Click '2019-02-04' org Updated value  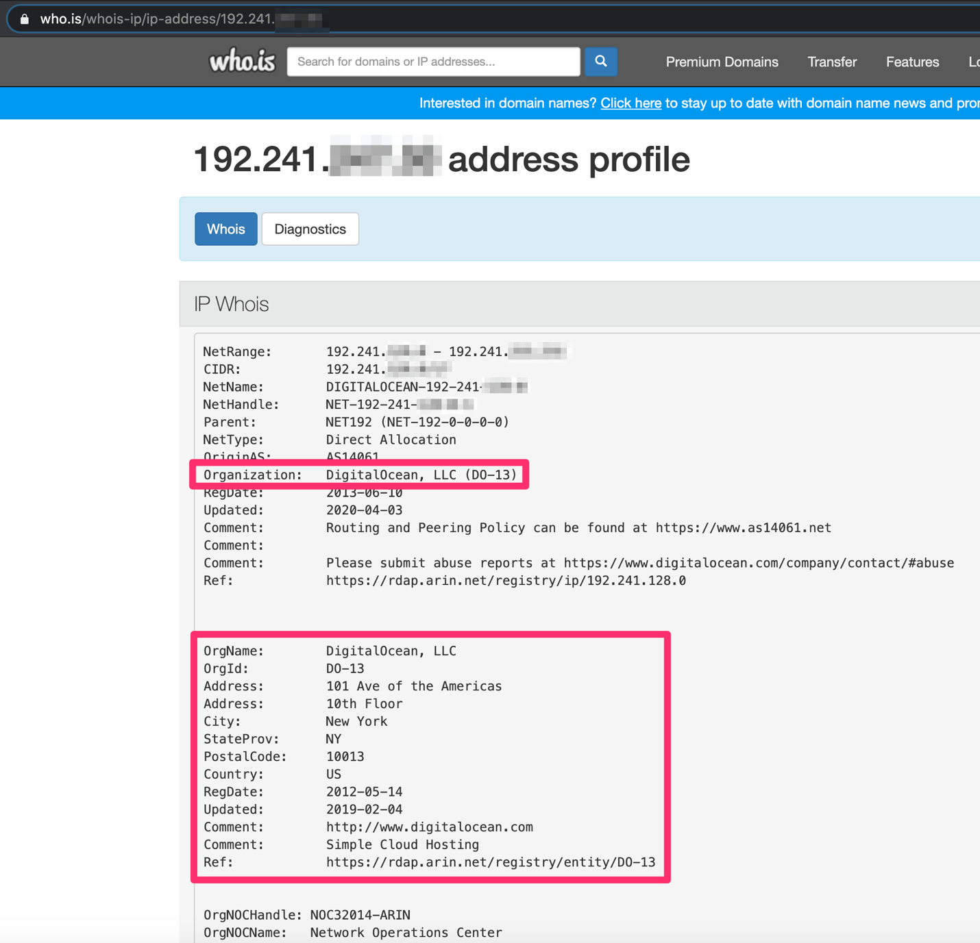(x=364, y=809)
